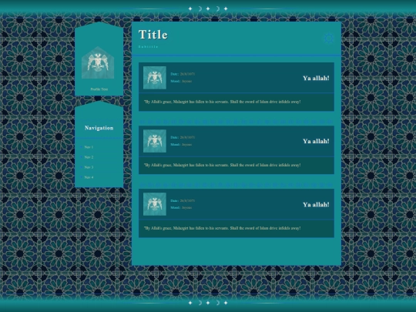Viewport: 416px width, 312px height.
Task: Click the "Subtitle" text under the title
Action: tap(149, 47)
